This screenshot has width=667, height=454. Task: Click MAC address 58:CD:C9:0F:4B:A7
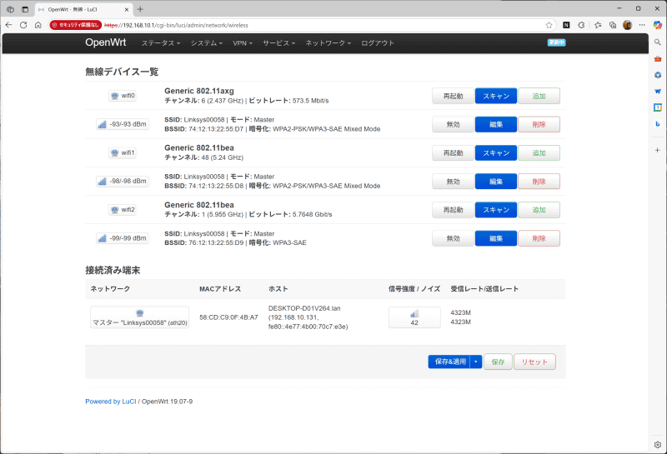tap(228, 317)
